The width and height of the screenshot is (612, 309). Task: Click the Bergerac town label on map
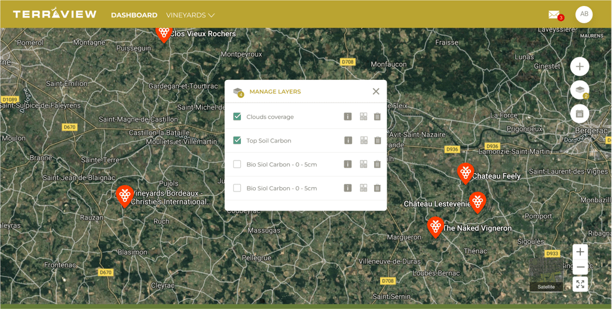(x=592, y=131)
